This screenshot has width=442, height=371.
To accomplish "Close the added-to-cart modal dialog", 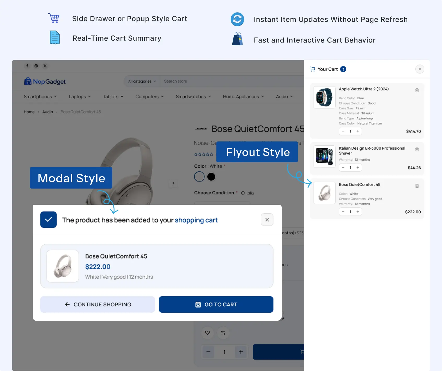I will (267, 220).
